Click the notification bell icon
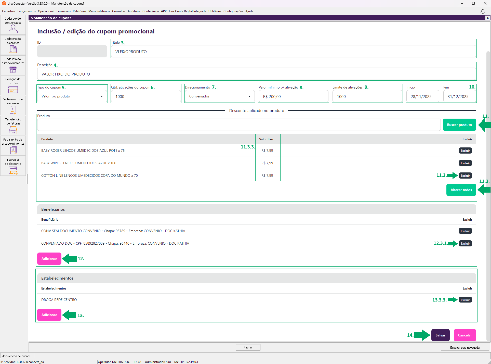 483,11
